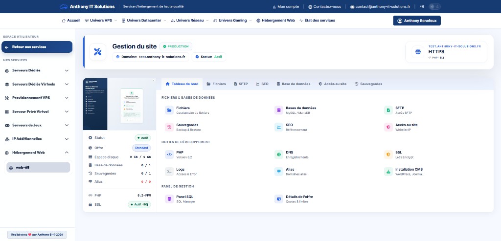Click the Hébergement Web sidebar globe icon
501x241 pixels.
tap(7, 153)
